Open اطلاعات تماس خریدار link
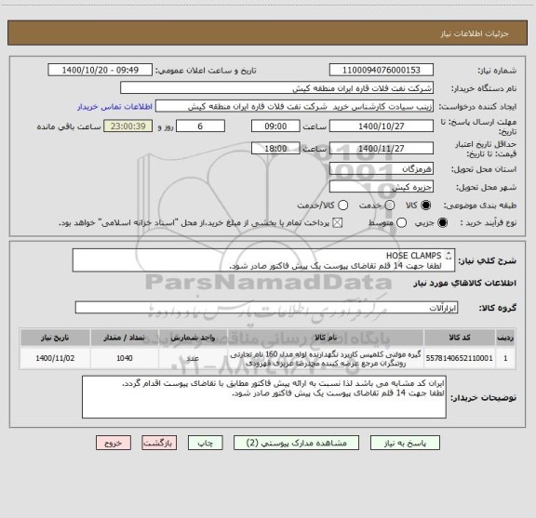Screen dimensions: 536x518 (x=114, y=107)
